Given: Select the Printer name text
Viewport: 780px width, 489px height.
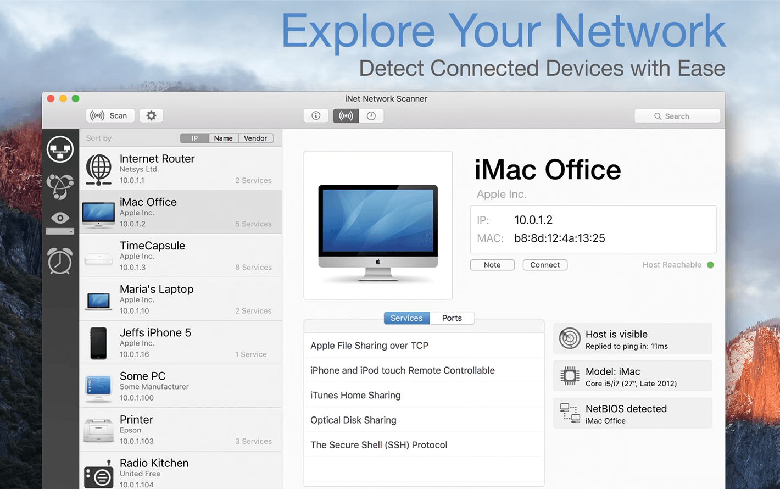Looking at the screenshot, I should pyautogui.click(x=136, y=419).
